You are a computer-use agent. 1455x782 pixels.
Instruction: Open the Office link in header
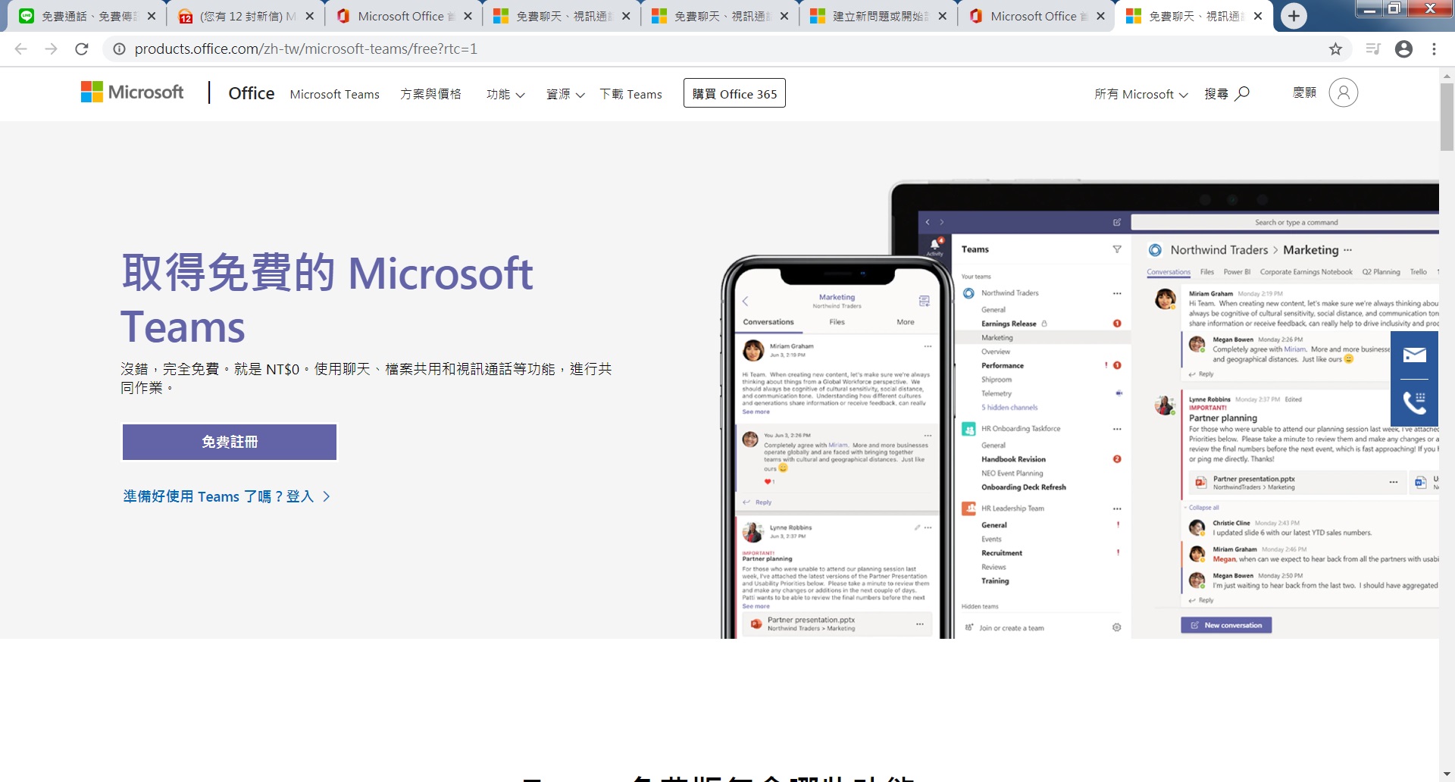(252, 93)
